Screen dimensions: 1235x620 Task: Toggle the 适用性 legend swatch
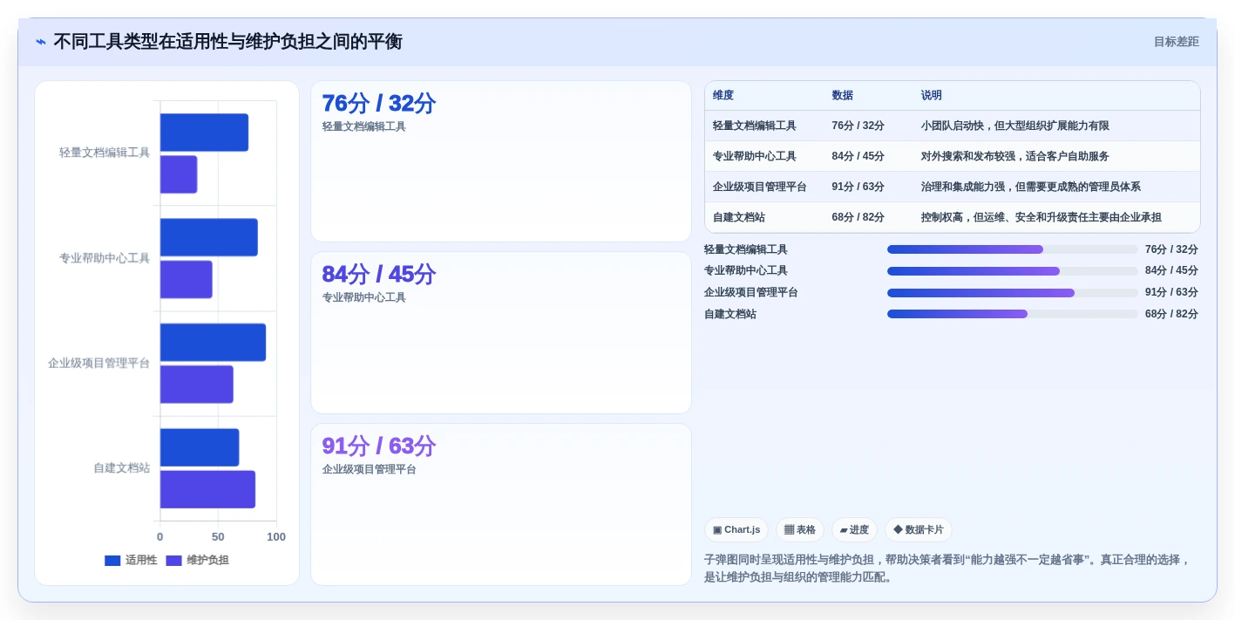click(x=112, y=561)
